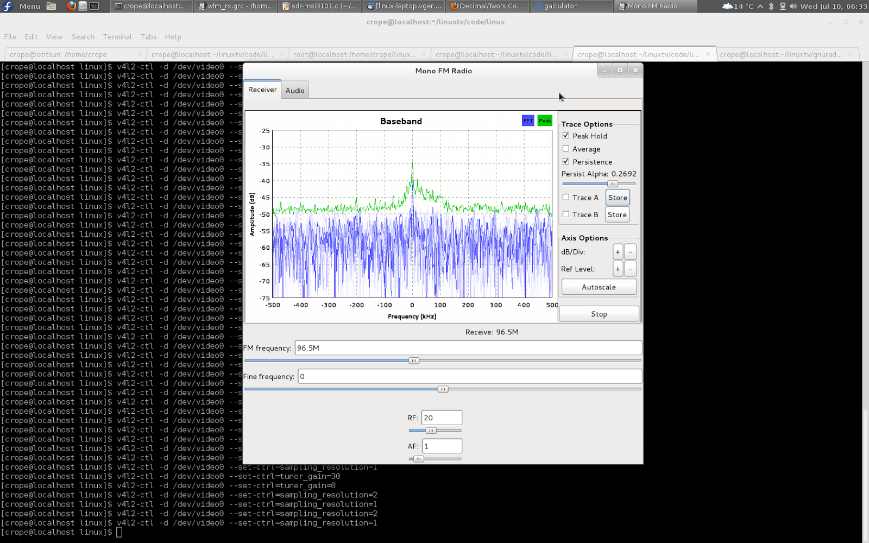This screenshot has height=543, width=869.
Task: Decrease Ref Level with the minus button
Action: pos(631,269)
